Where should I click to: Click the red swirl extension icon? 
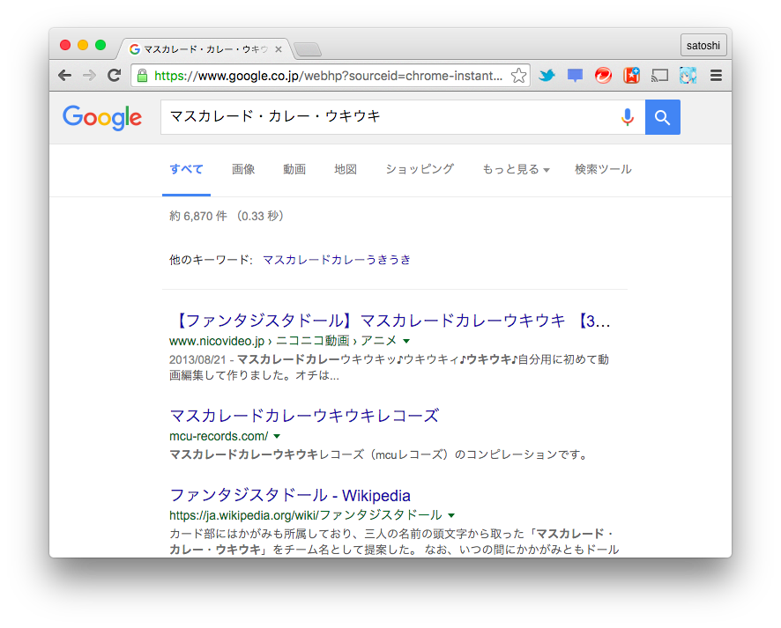pos(603,76)
